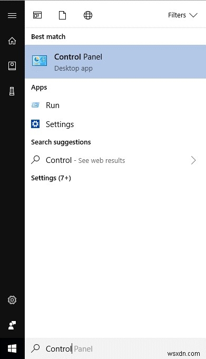Expand the Filters dropdown
The height and width of the screenshot is (359, 206).
[x=182, y=15]
